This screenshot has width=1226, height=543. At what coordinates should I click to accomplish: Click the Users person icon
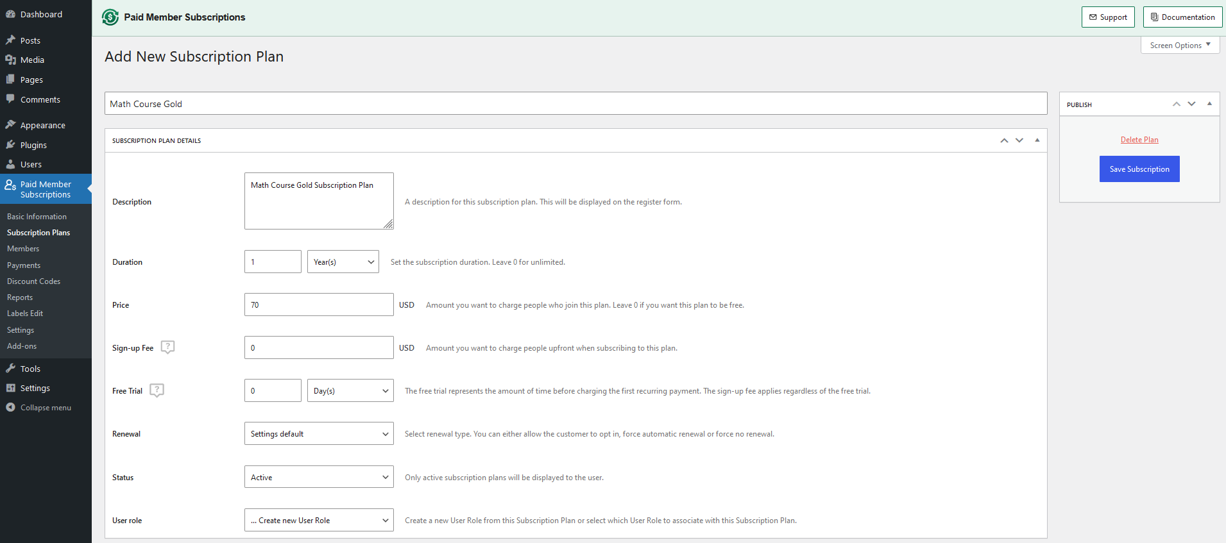tap(10, 164)
